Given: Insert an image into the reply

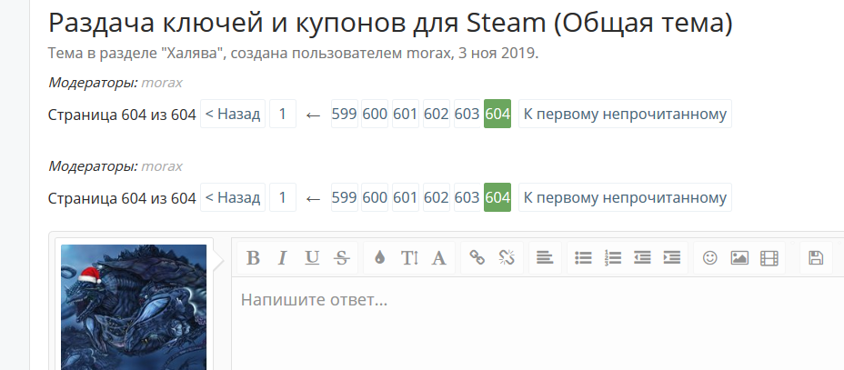Looking at the screenshot, I should 739,258.
